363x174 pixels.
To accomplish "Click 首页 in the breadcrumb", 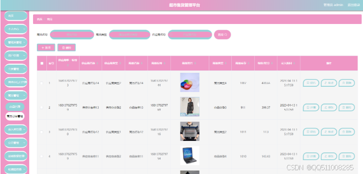I will [40, 19].
